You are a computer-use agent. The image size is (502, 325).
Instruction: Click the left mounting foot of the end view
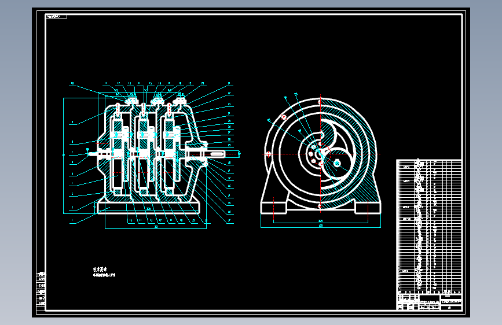tap(274, 208)
